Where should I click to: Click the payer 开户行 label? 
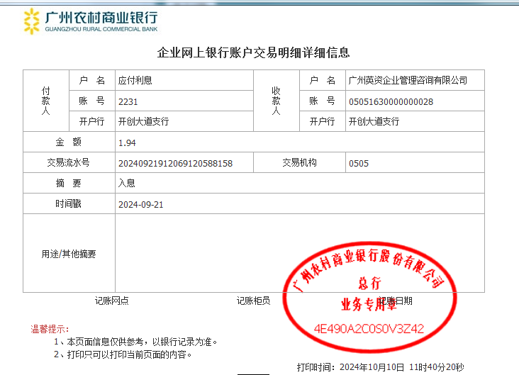point(91,121)
